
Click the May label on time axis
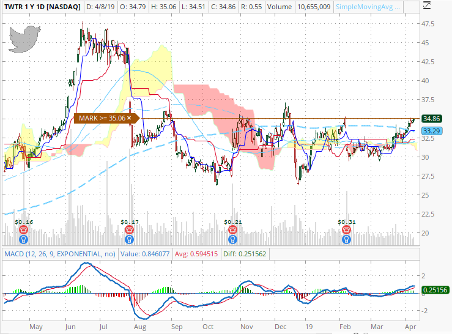coord(36,327)
